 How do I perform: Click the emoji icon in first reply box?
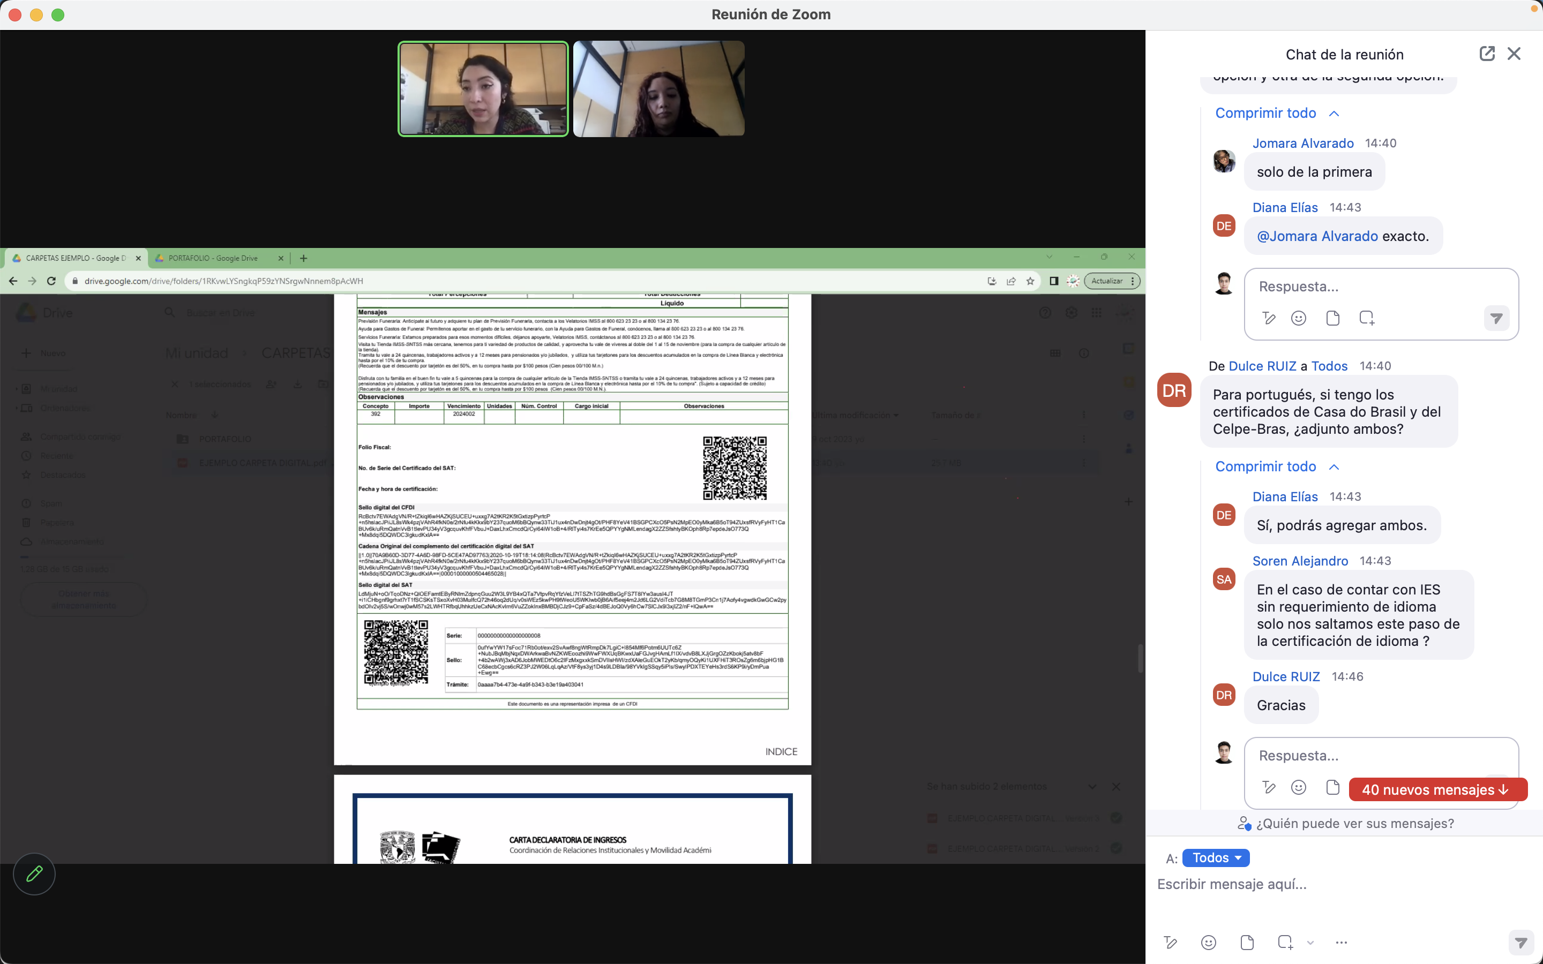coord(1298,318)
